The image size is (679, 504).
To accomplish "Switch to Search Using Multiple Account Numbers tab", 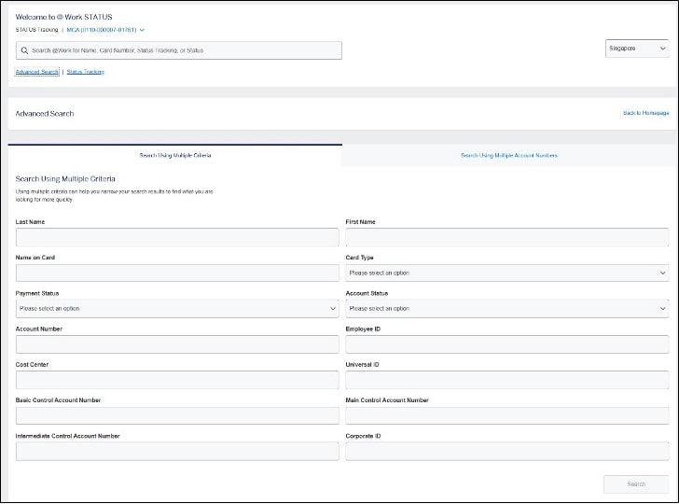I will point(508,155).
